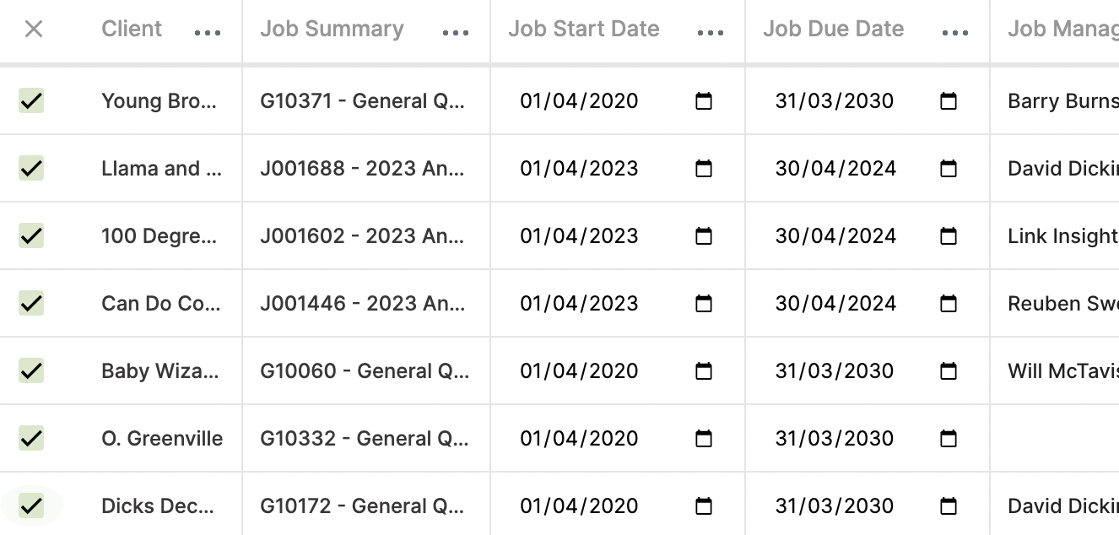Screen dimensions: 1119x535
Task: Open calendar picker for Llama and due date
Action: [949, 169]
